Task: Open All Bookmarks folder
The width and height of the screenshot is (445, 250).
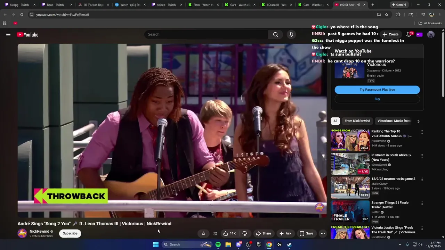Action: pos(430,23)
